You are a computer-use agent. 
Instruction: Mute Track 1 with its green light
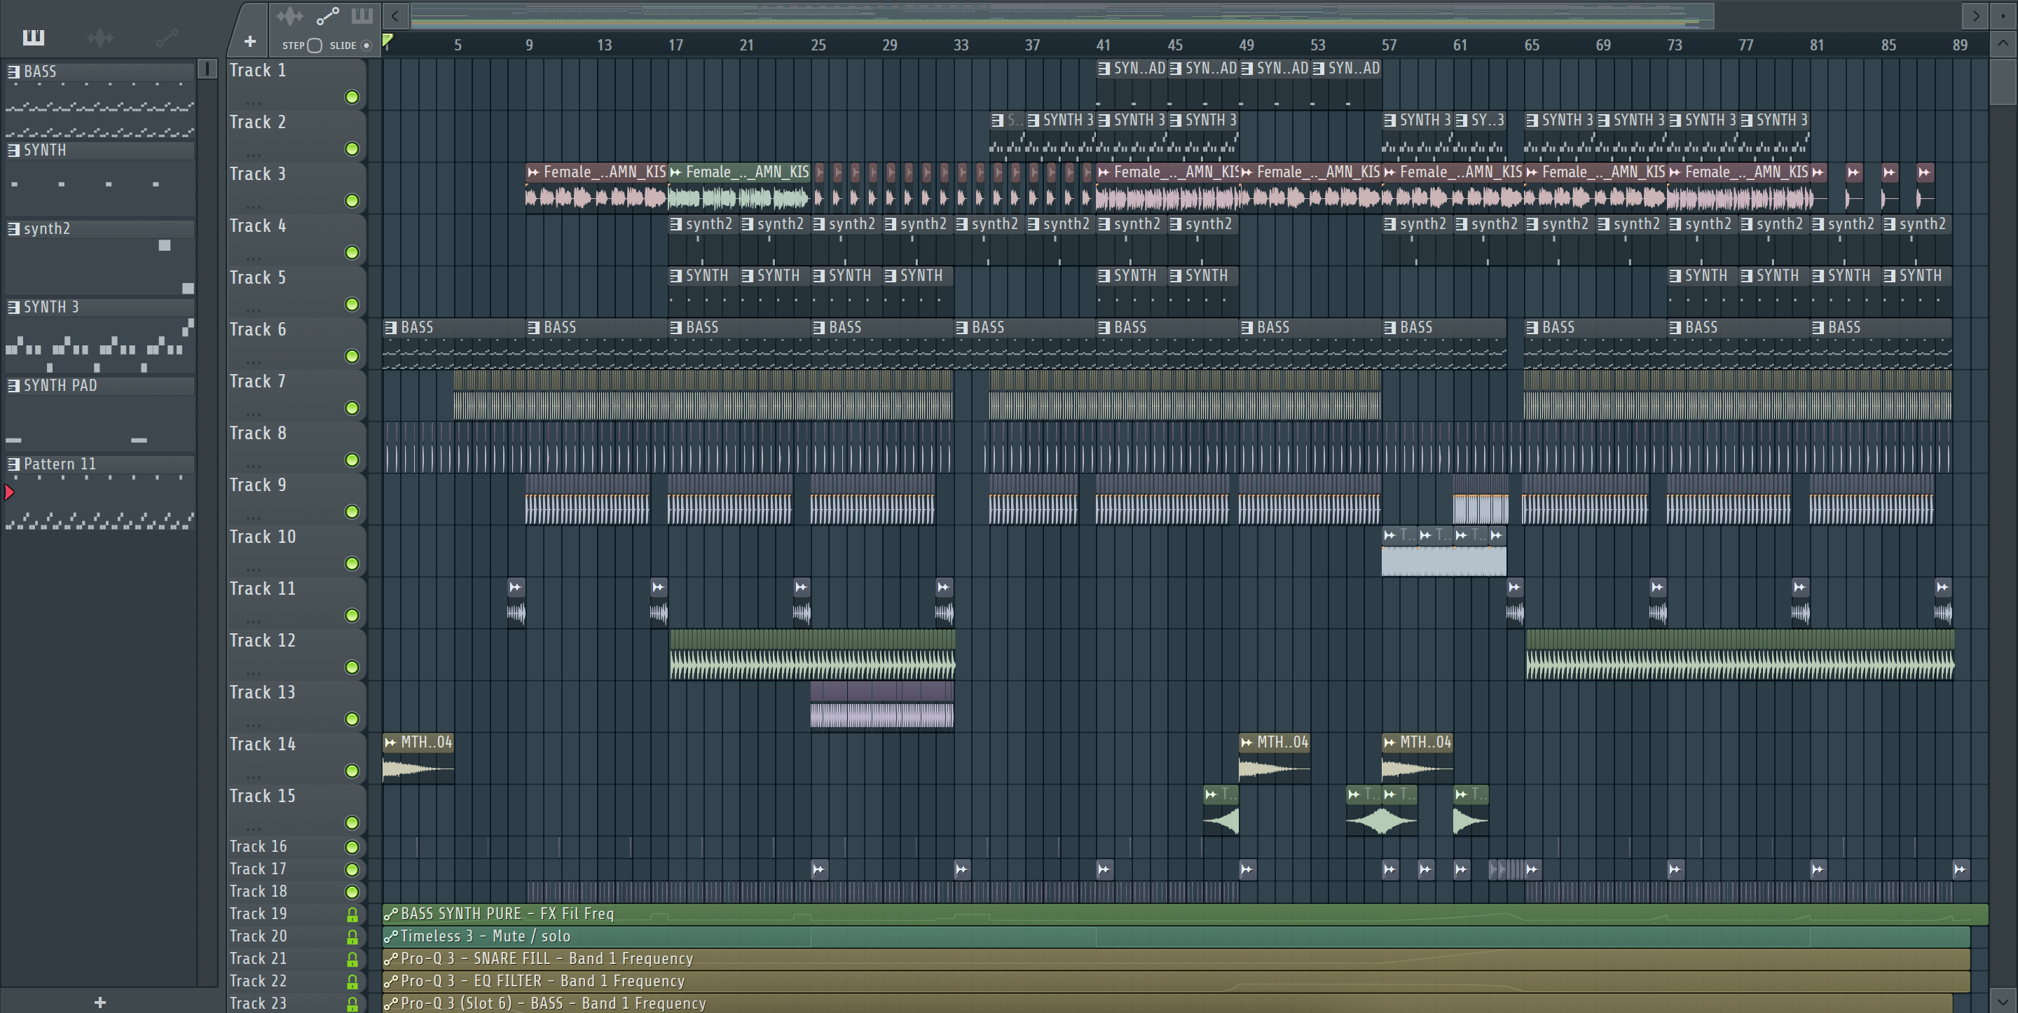click(352, 97)
